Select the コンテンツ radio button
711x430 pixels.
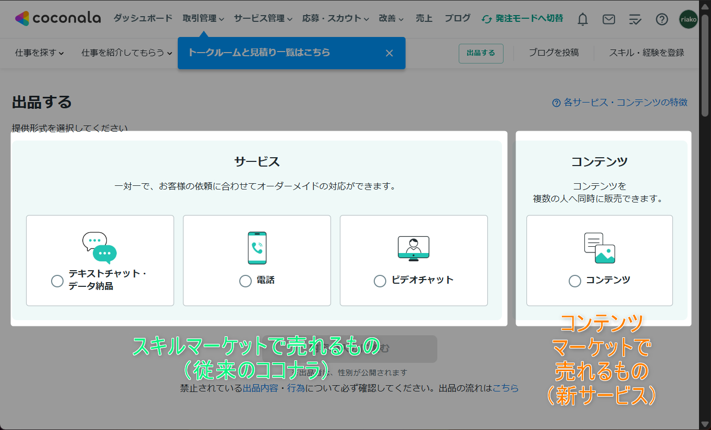click(x=575, y=281)
